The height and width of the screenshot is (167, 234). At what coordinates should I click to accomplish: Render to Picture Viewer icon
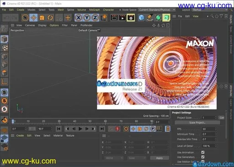(122, 18)
